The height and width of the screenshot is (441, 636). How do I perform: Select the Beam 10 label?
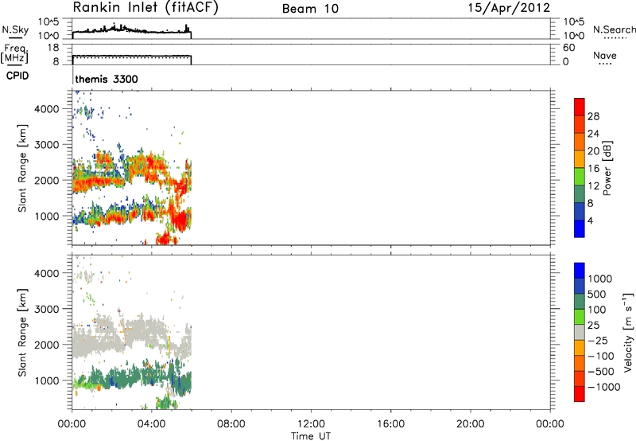point(310,9)
